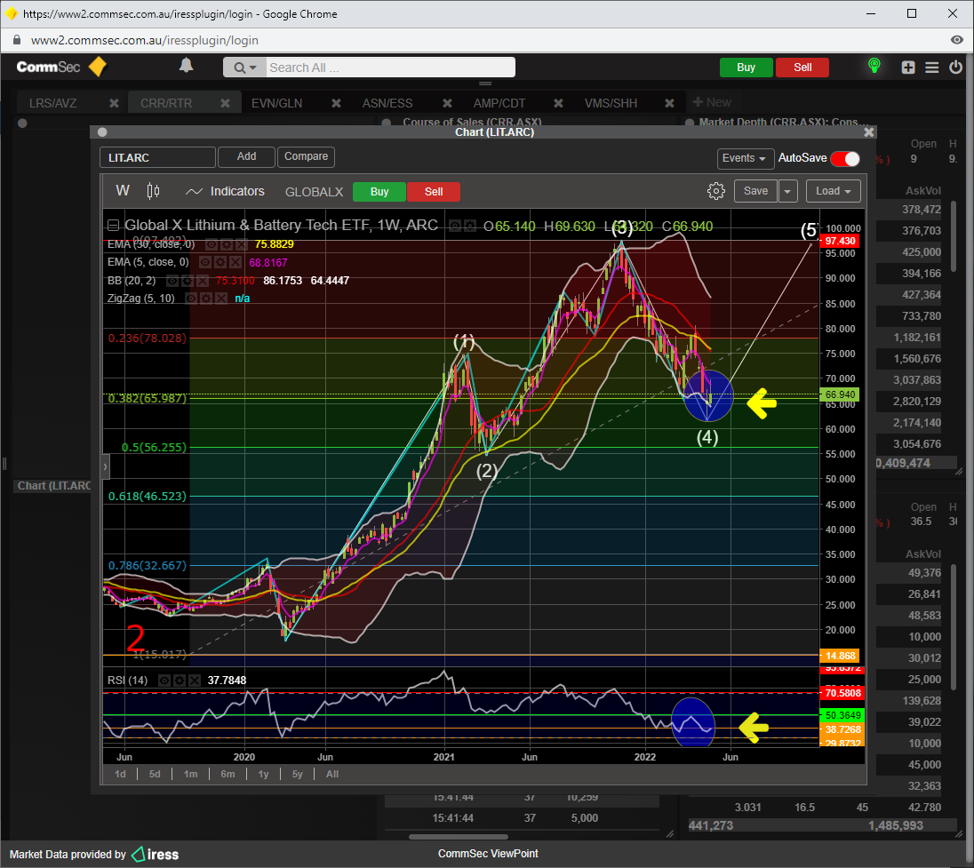Click the Add button beside symbol field
Viewport: 974px width, 868px height.
pos(246,156)
